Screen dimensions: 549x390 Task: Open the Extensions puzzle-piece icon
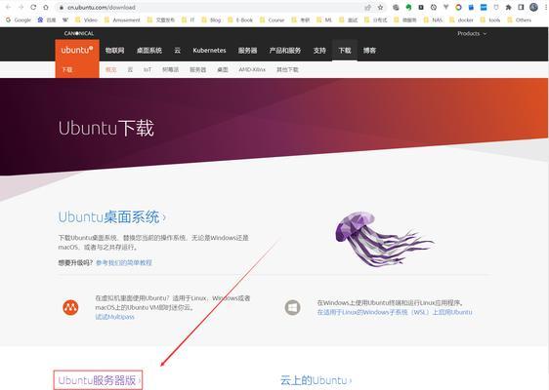tap(508, 8)
